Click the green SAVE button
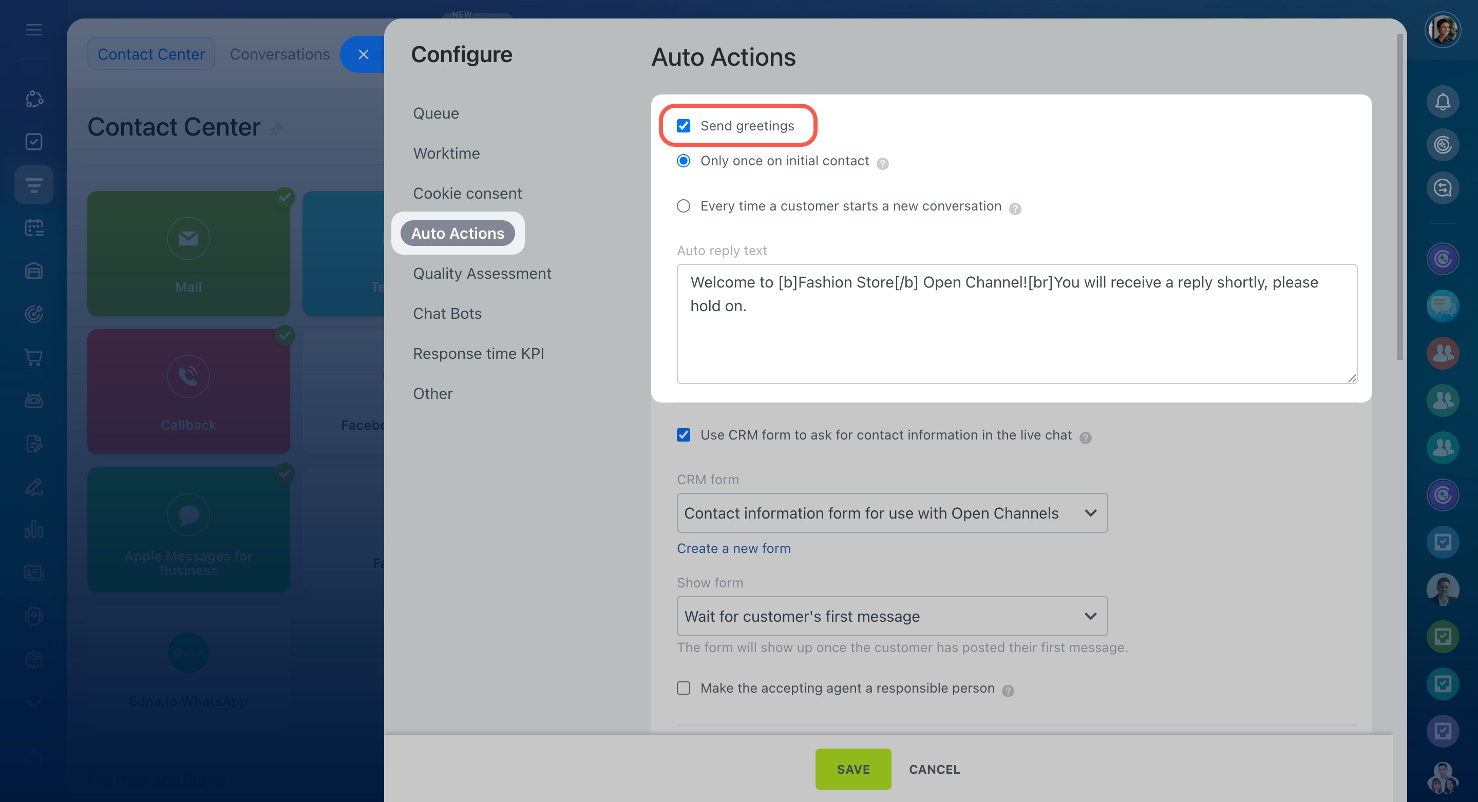 [x=853, y=769]
